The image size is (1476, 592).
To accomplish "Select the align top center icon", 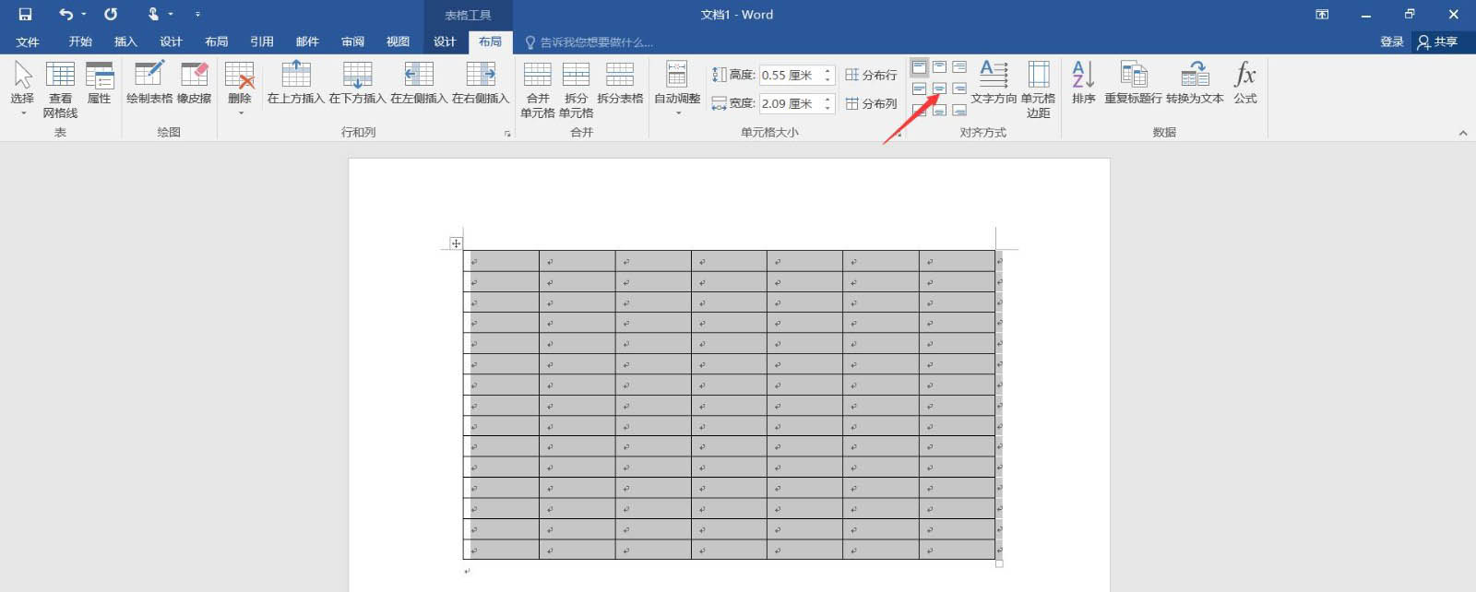I will (939, 67).
